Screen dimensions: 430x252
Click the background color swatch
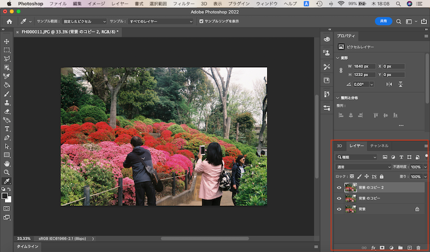[x=9, y=200]
